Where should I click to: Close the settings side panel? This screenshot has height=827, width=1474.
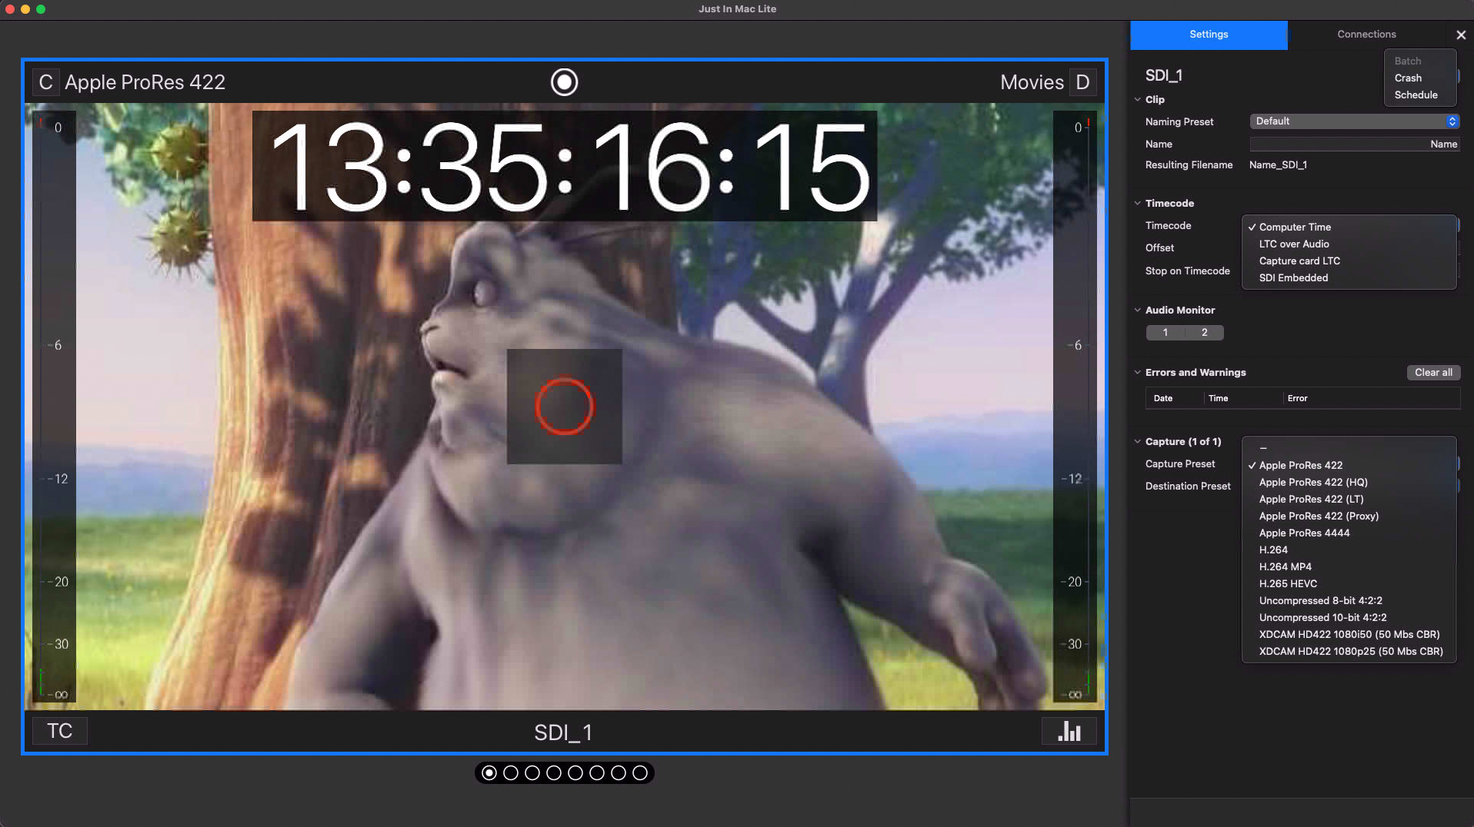[x=1460, y=35]
